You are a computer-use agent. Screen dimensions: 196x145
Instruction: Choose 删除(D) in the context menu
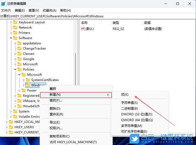coord(76,109)
